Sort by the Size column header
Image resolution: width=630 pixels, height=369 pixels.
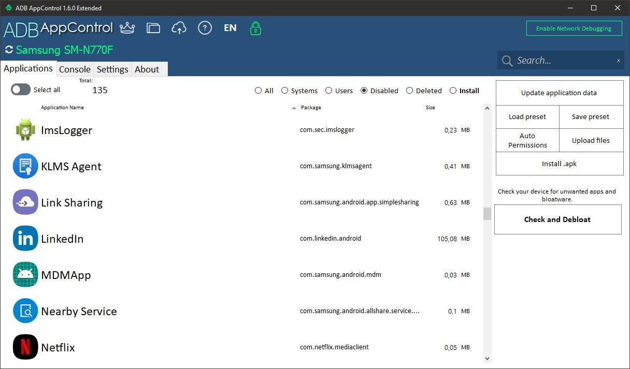[430, 108]
